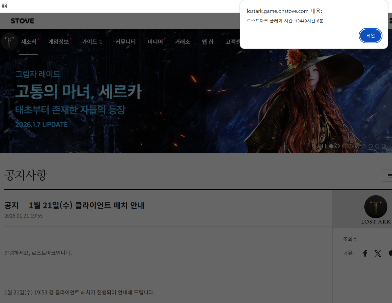The width and height of the screenshot is (392, 303).
Task: Click the 2026.1.7 UPDATE banner text
Action: pos(42,125)
